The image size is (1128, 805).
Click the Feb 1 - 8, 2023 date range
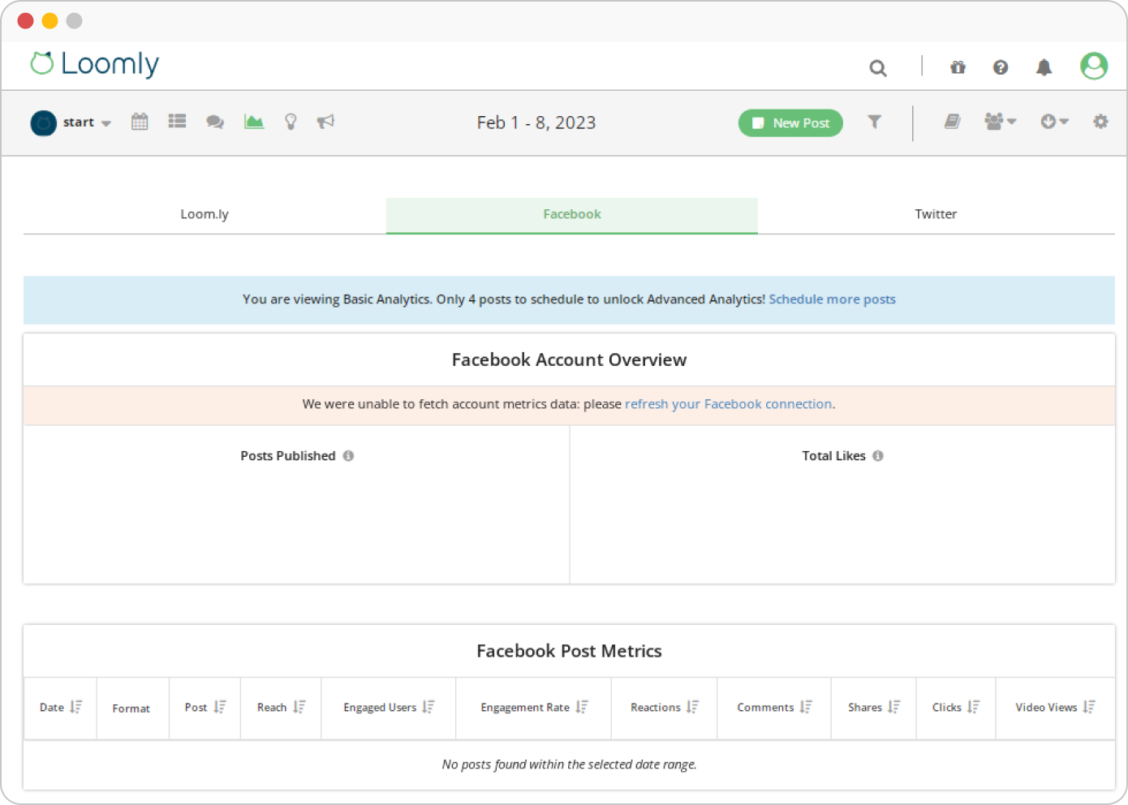(x=536, y=123)
